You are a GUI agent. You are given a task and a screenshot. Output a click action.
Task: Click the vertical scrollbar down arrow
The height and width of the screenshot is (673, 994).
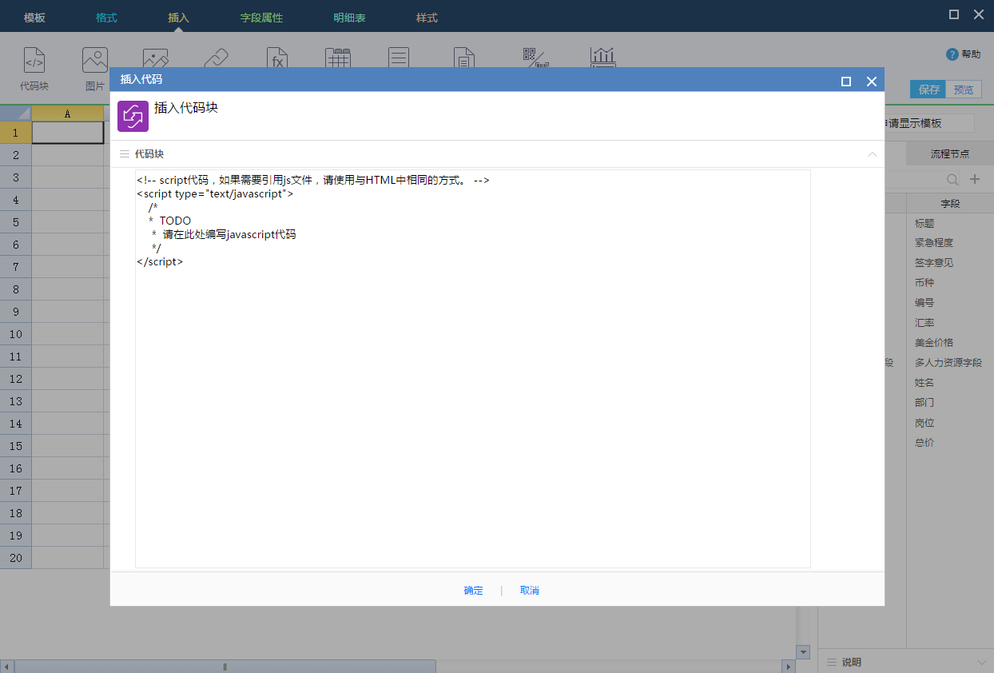(804, 652)
